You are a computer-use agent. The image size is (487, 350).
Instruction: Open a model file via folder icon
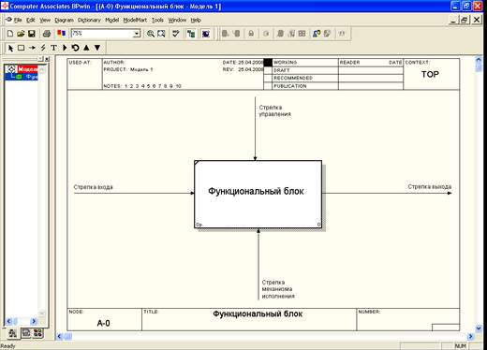tap(21, 34)
